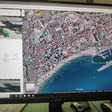
Task: Open the Edge browser taskbar icon
Action: point(20,96)
